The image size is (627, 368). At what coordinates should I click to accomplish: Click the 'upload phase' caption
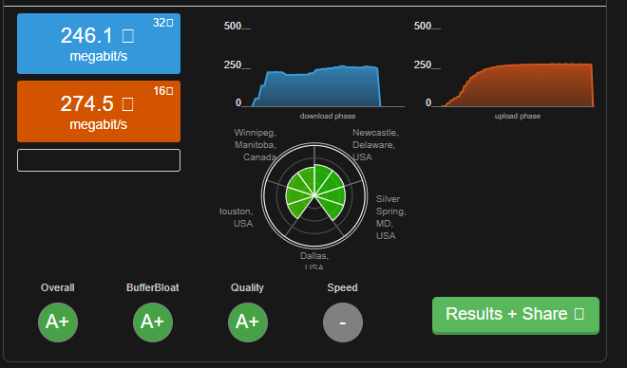(x=518, y=116)
